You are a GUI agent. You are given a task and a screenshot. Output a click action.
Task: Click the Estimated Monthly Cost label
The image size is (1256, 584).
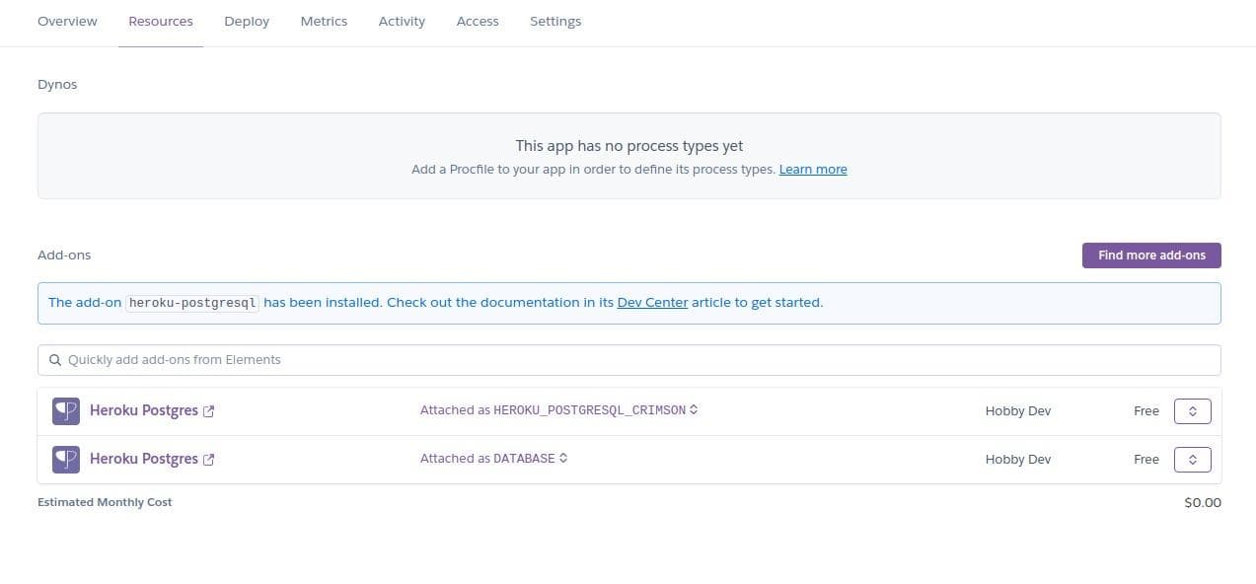(x=105, y=502)
